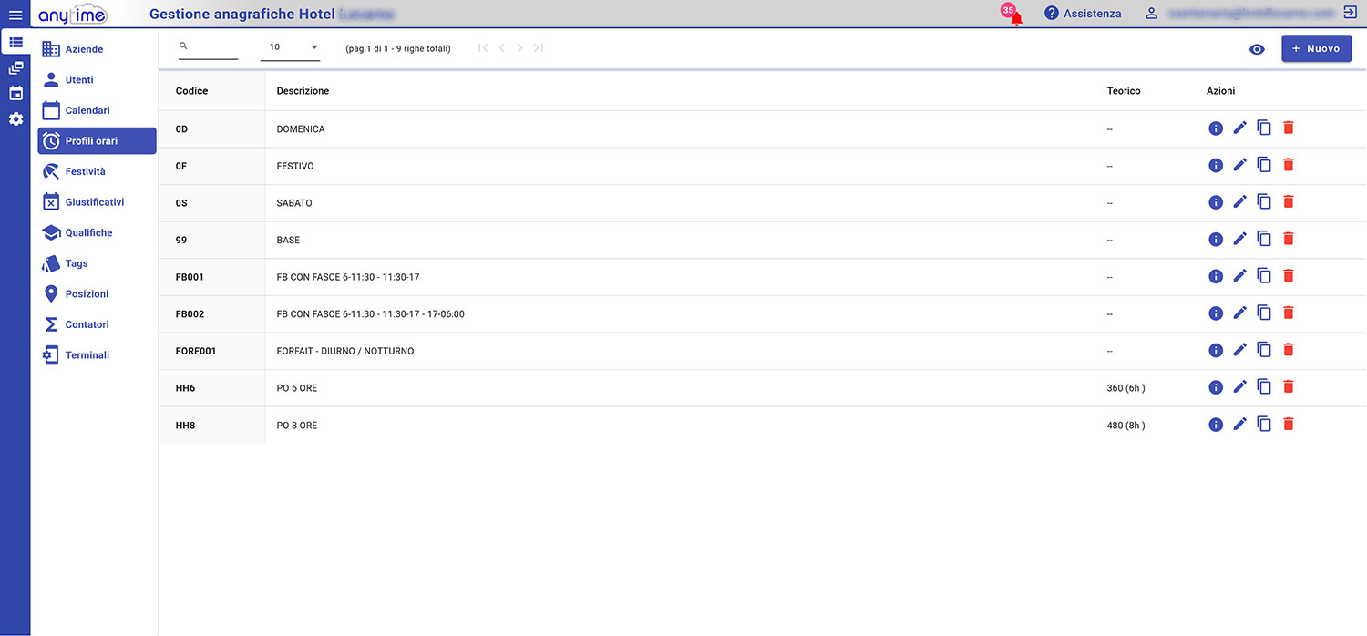Go to the Festività section

tap(84, 171)
